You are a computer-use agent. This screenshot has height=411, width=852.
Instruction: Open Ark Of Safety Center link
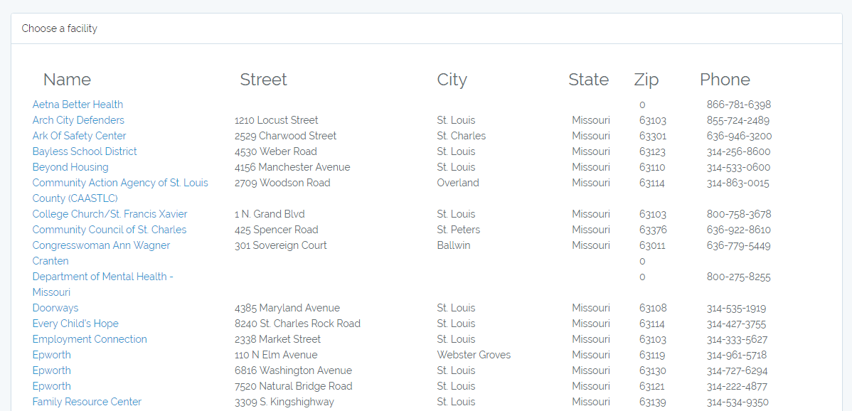click(80, 136)
